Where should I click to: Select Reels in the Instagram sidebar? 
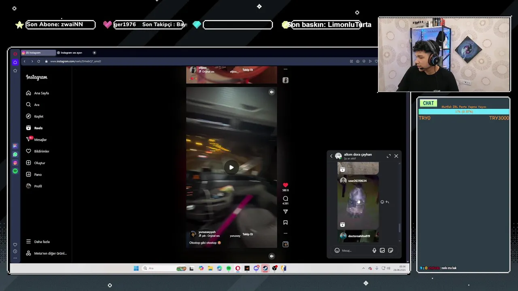coord(34,128)
